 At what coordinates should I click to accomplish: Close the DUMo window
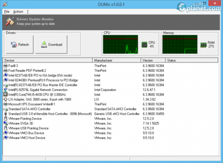pos(215,3)
